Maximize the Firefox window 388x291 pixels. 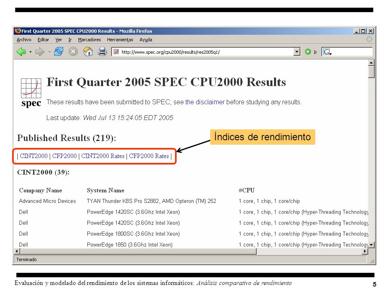(x=363, y=31)
